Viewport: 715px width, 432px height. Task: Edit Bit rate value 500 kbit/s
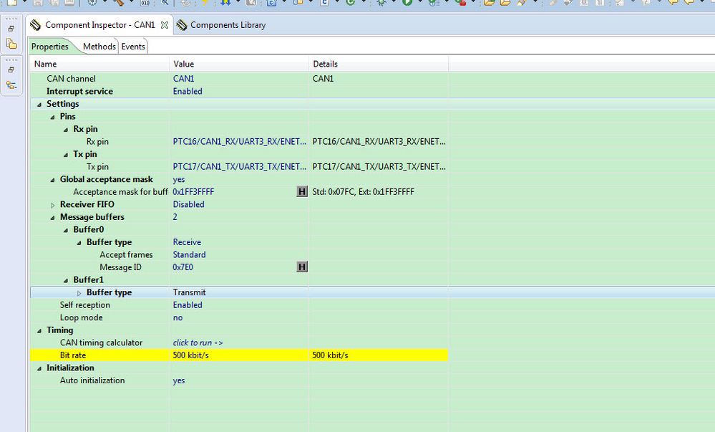click(190, 355)
